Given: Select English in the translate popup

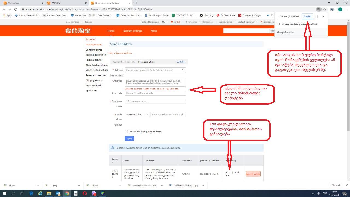Looking at the screenshot, I should (307, 16).
